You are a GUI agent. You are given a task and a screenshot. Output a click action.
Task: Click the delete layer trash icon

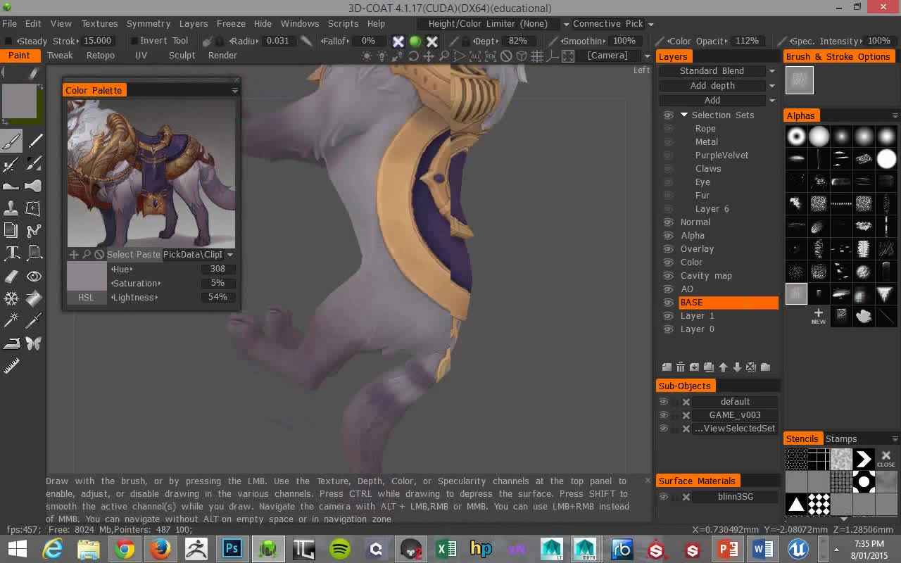[x=681, y=367]
